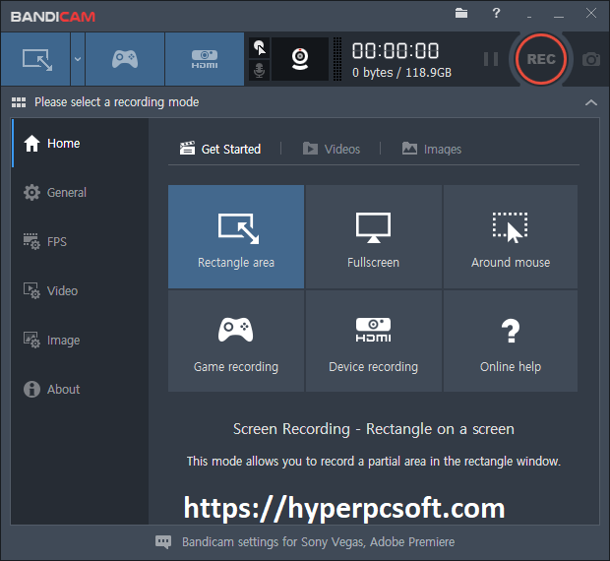Choose Device recording tile
The image size is (610, 561).
(374, 341)
